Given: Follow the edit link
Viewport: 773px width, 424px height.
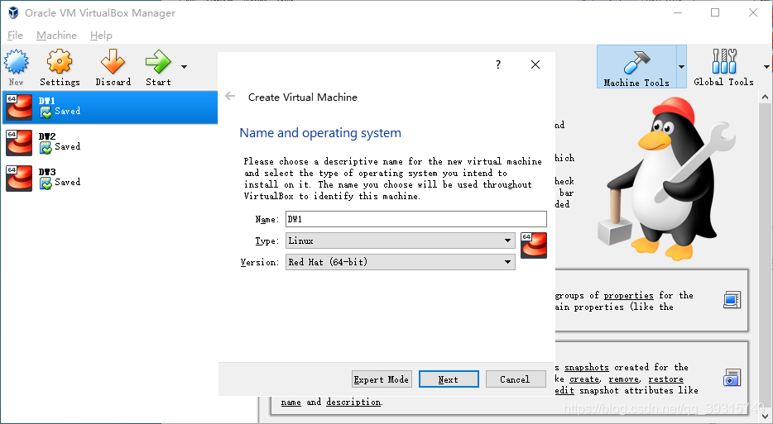Looking at the screenshot, I should click(564, 390).
